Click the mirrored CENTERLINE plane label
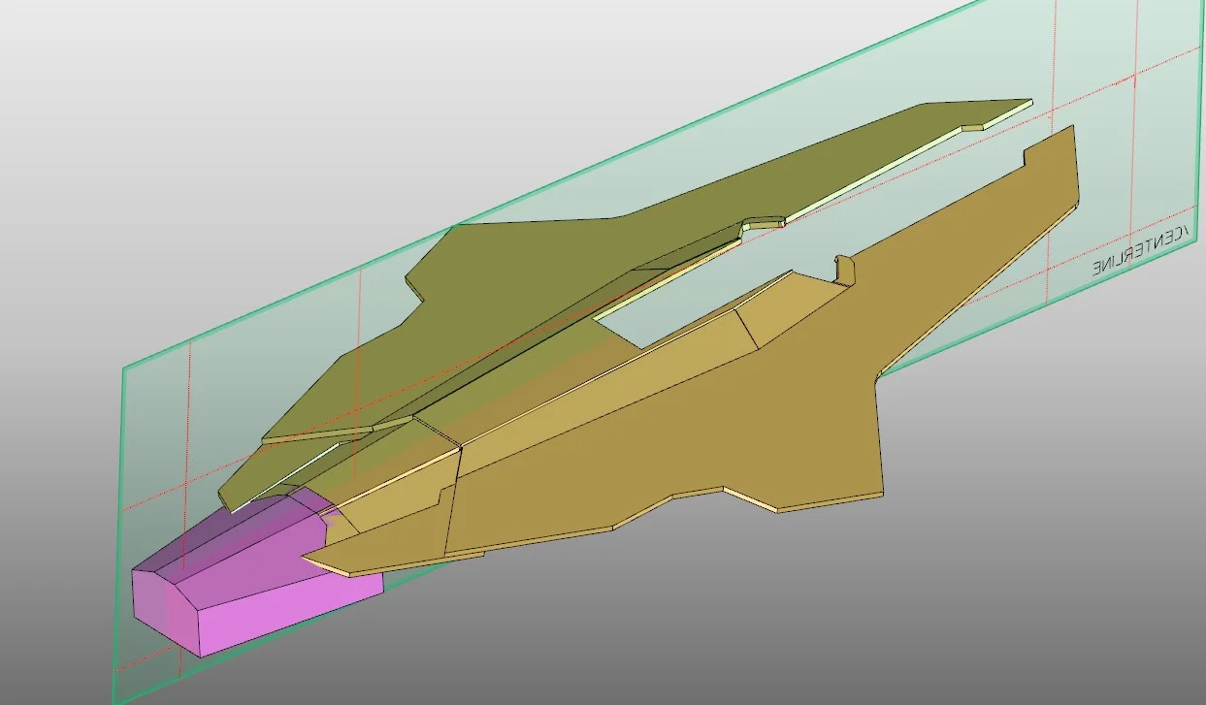 click(x=1141, y=250)
